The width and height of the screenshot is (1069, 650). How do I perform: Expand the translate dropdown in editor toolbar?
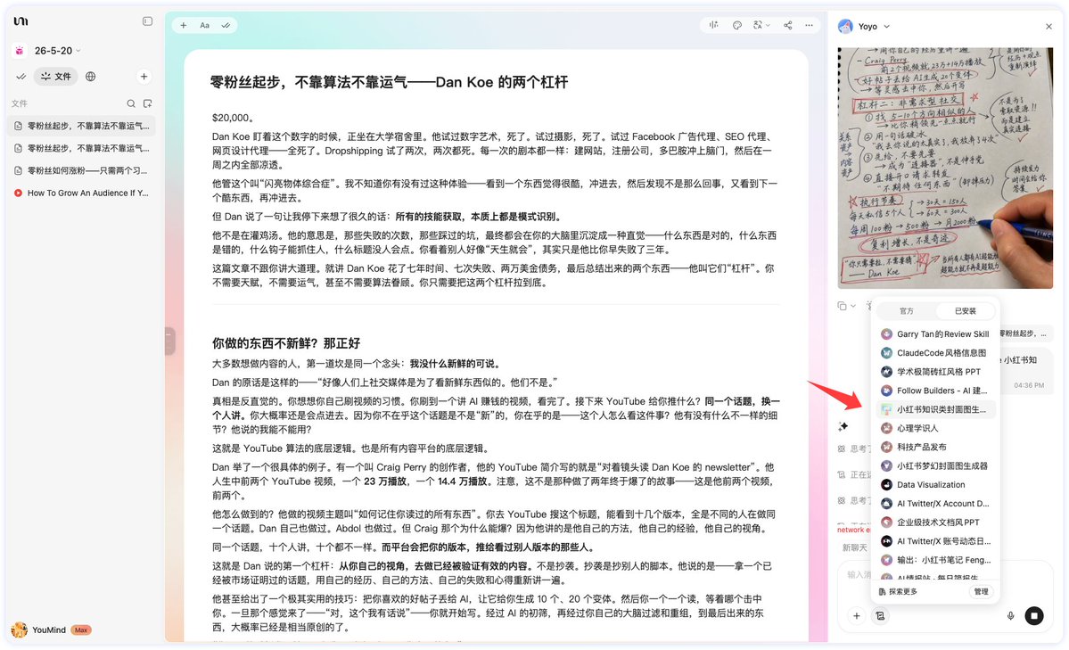tap(761, 25)
